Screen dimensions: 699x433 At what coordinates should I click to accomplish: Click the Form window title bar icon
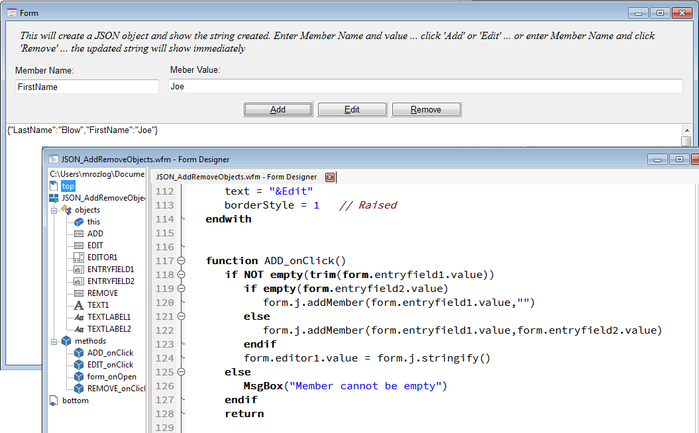point(12,13)
